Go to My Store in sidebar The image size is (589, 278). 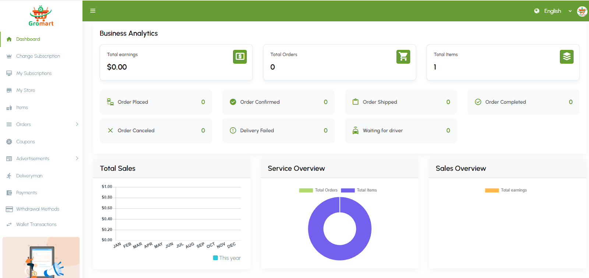(x=25, y=90)
